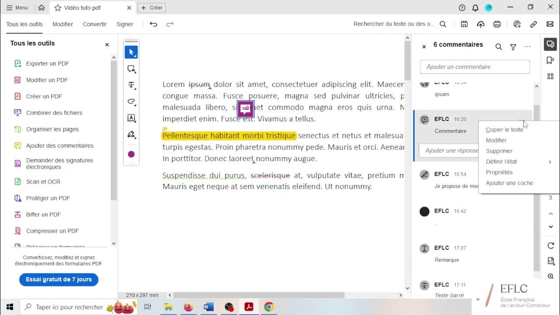This screenshot has width=560, height=315.
Task: Select the freehand lasso drawing tool
Action: pos(131,101)
